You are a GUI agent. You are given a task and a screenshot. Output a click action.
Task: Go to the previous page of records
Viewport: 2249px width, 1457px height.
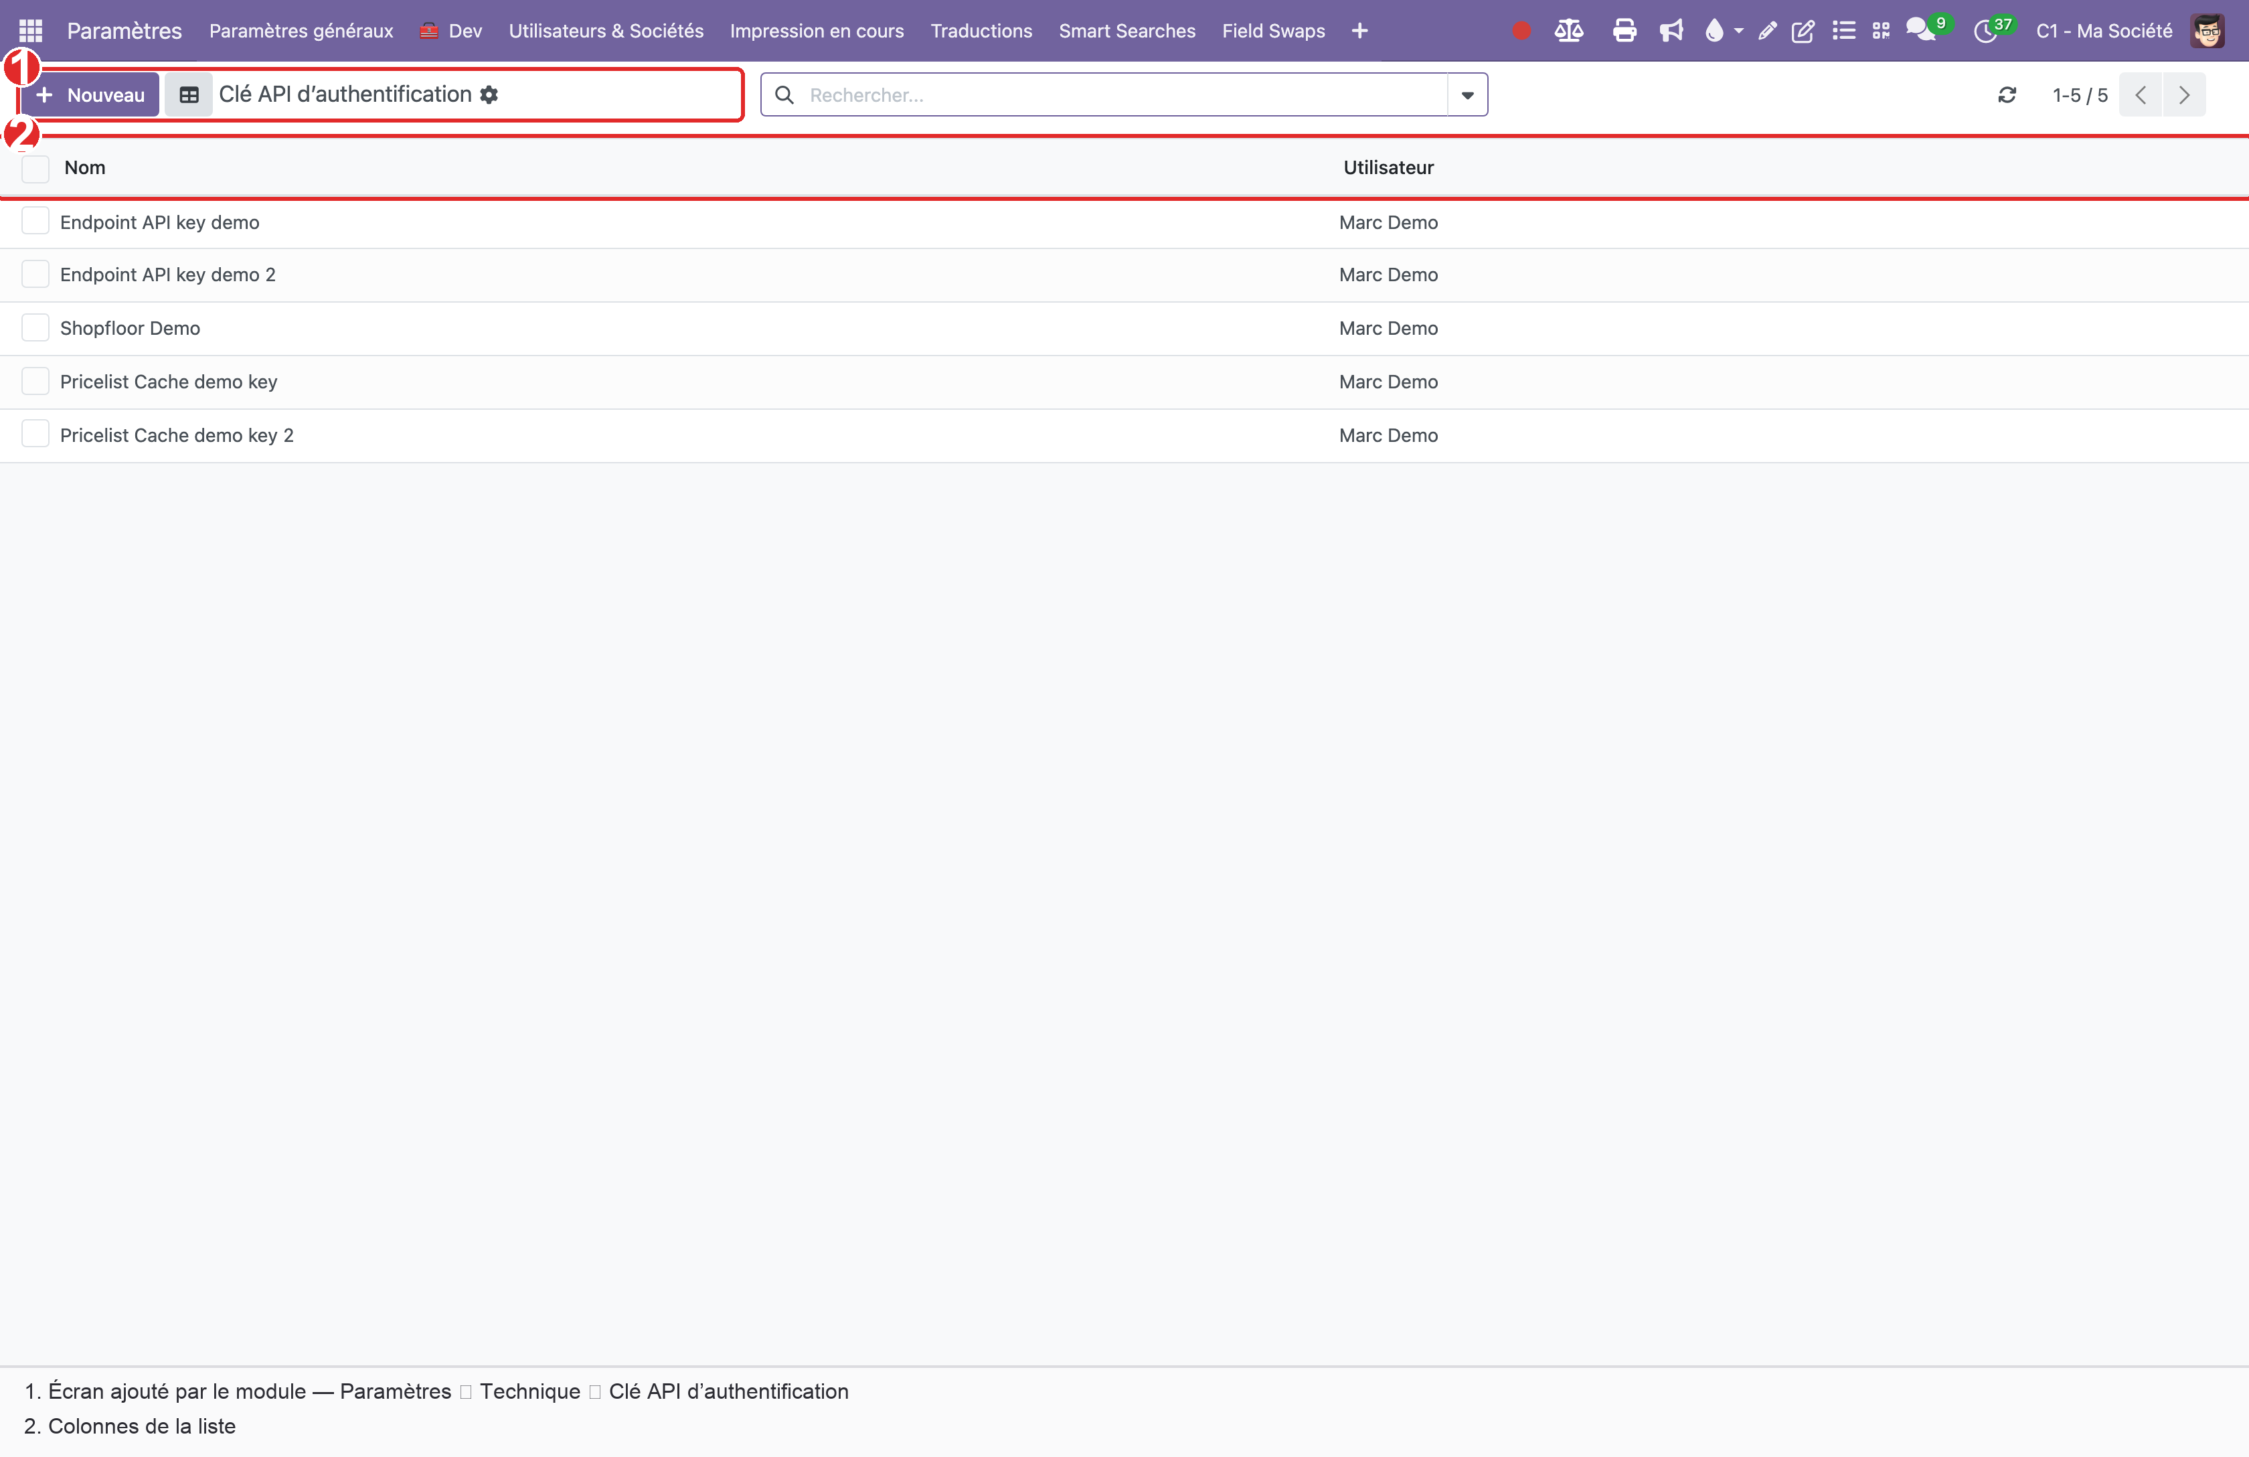(x=2141, y=94)
